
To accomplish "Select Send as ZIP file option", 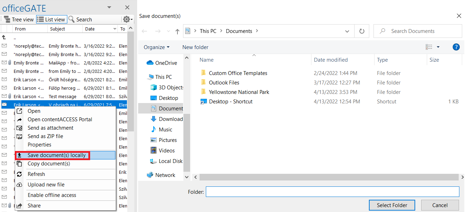I will [x=45, y=136].
